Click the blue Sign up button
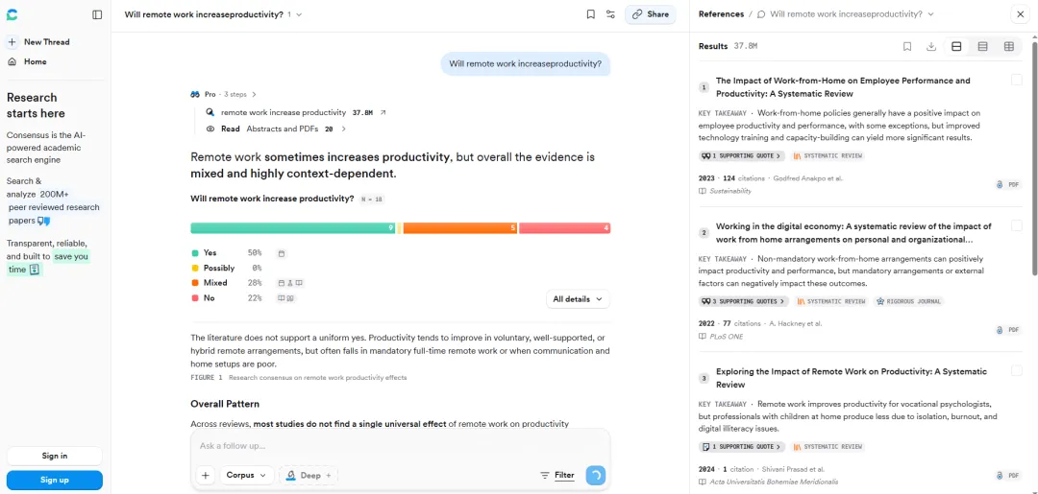The image size is (1038, 494). [x=54, y=481]
